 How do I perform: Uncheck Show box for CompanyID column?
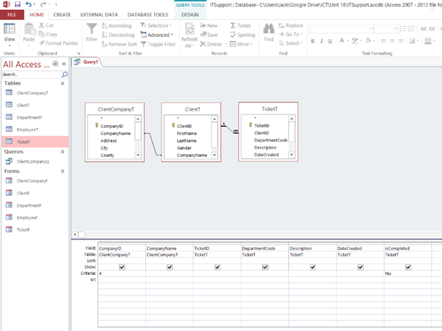(x=122, y=267)
